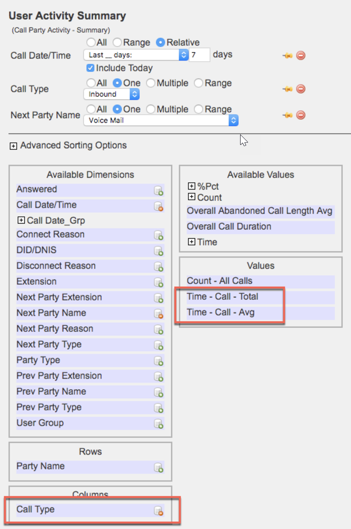Click the add icon next to User Group
Image resolution: width=351 pixels, height=529 pixels.
tap(158, 424)
